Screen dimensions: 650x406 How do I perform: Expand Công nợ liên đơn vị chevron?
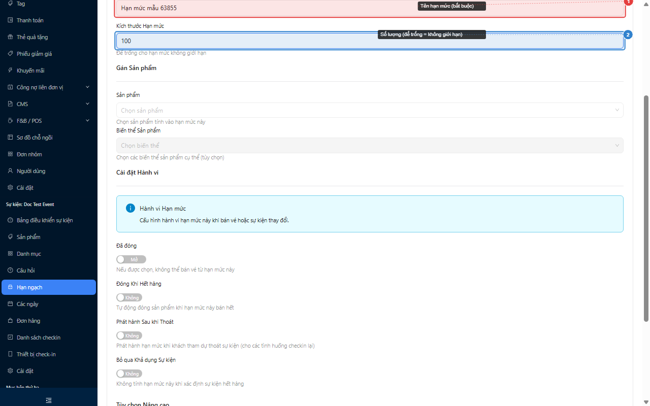pyautogui.click(x=87, y=87)
